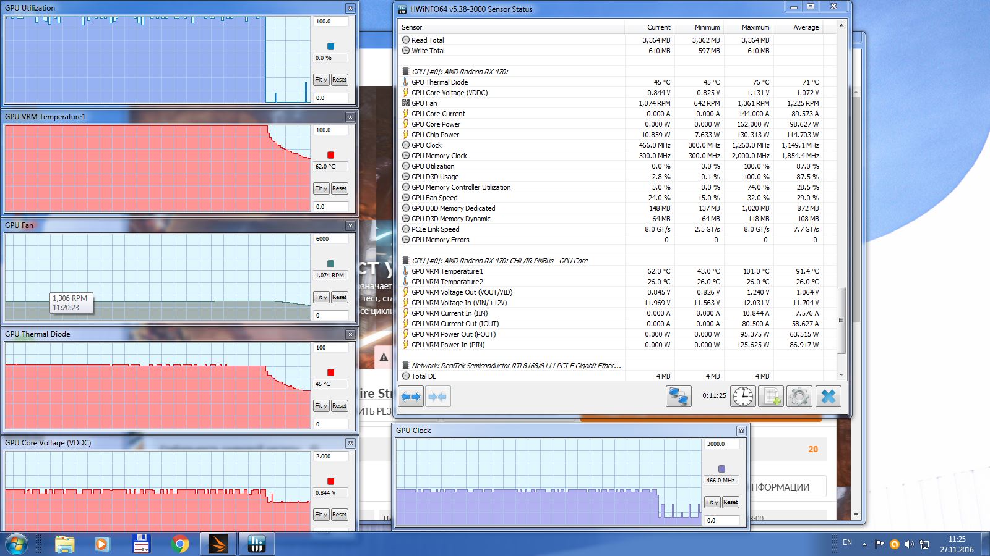Show hidden tray icons arrow

pyautogui.click(x=864, y=544)
